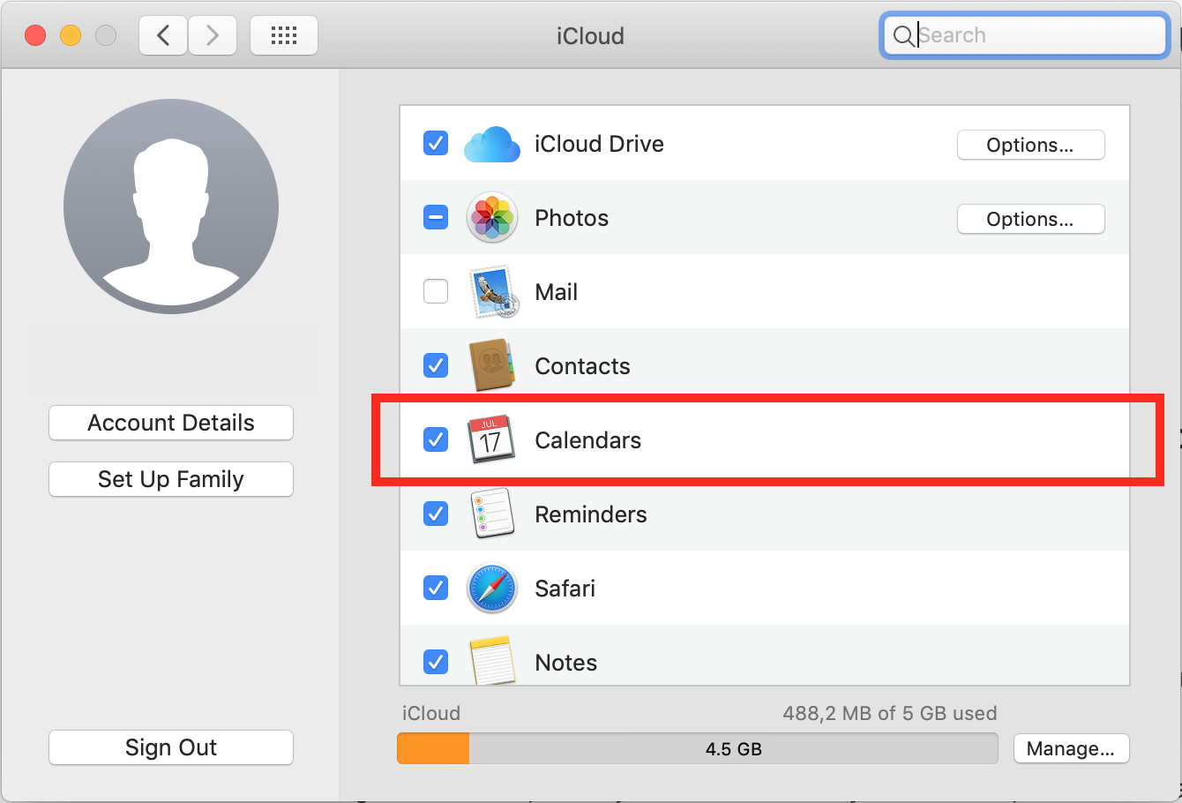The image size is (1182, 803).
Task: Open Options for Photos
Action: (x=1030, y=219)
